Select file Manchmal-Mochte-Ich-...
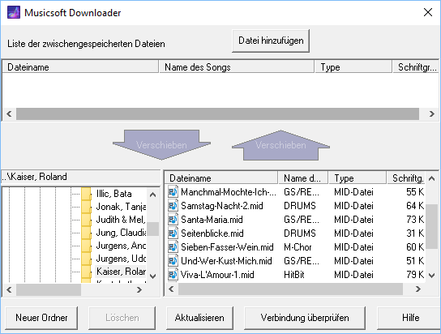Image resolution: width=441 pixels, height=334 pixels. tap(229, 192)
